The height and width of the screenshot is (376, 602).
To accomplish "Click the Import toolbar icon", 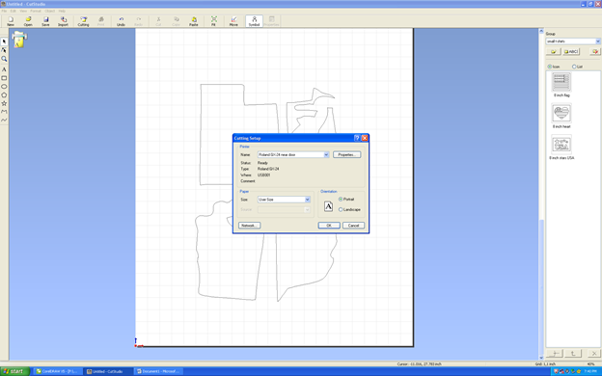I will 63,21.
